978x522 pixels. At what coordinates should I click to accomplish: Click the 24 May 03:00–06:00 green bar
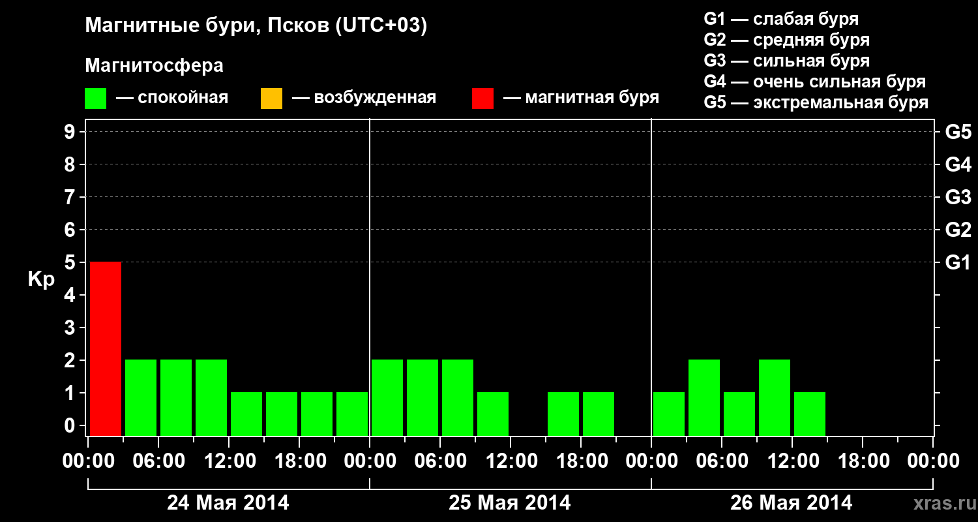coord(141,398)
